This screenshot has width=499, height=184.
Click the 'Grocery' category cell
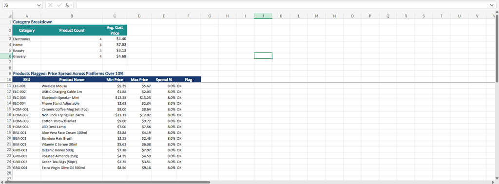coord(27,56)
